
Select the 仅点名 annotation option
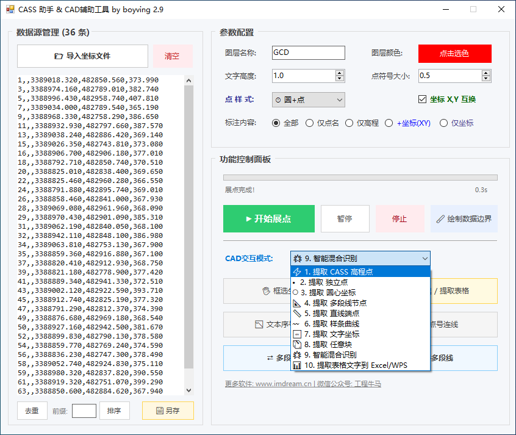pos(309,123)
